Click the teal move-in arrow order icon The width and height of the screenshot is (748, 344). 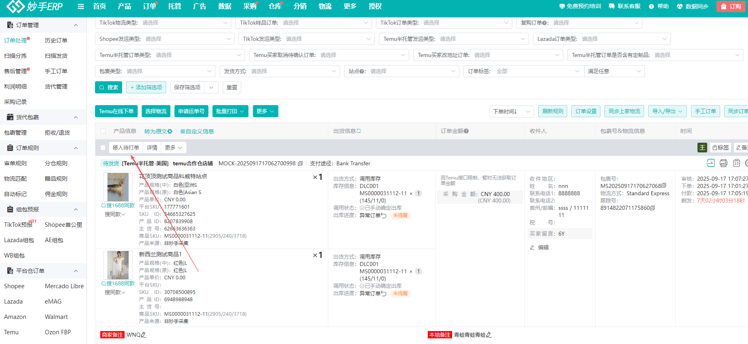[710, 163]
